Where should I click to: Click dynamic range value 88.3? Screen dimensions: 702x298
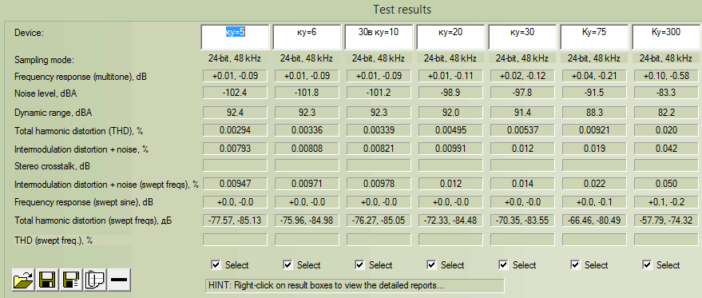click(x=594, y=113)
